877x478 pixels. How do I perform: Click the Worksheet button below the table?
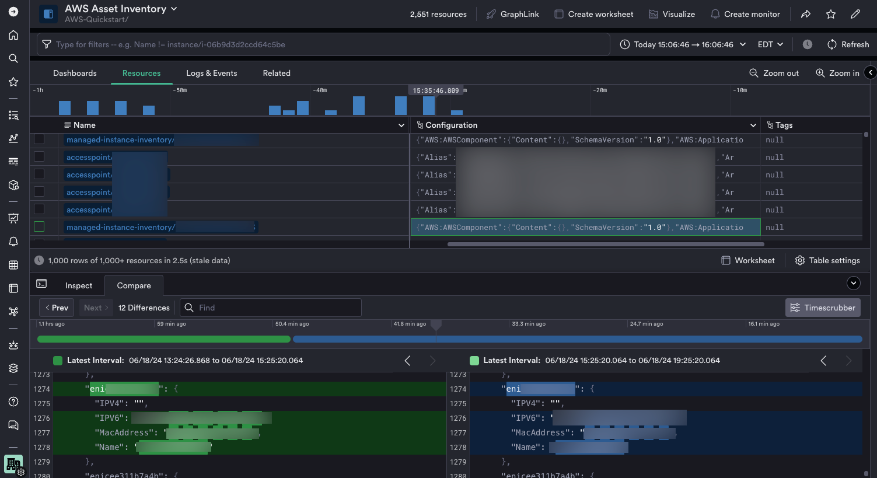(x=748, y=260)
